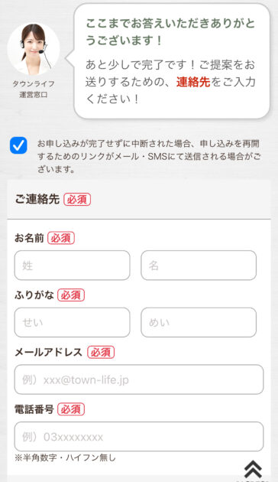Image resolution: width=278 pixels, height=482 pixels.
Task: Click the 半角数字・ハイフン無し hint text
Action: [65, 458]
